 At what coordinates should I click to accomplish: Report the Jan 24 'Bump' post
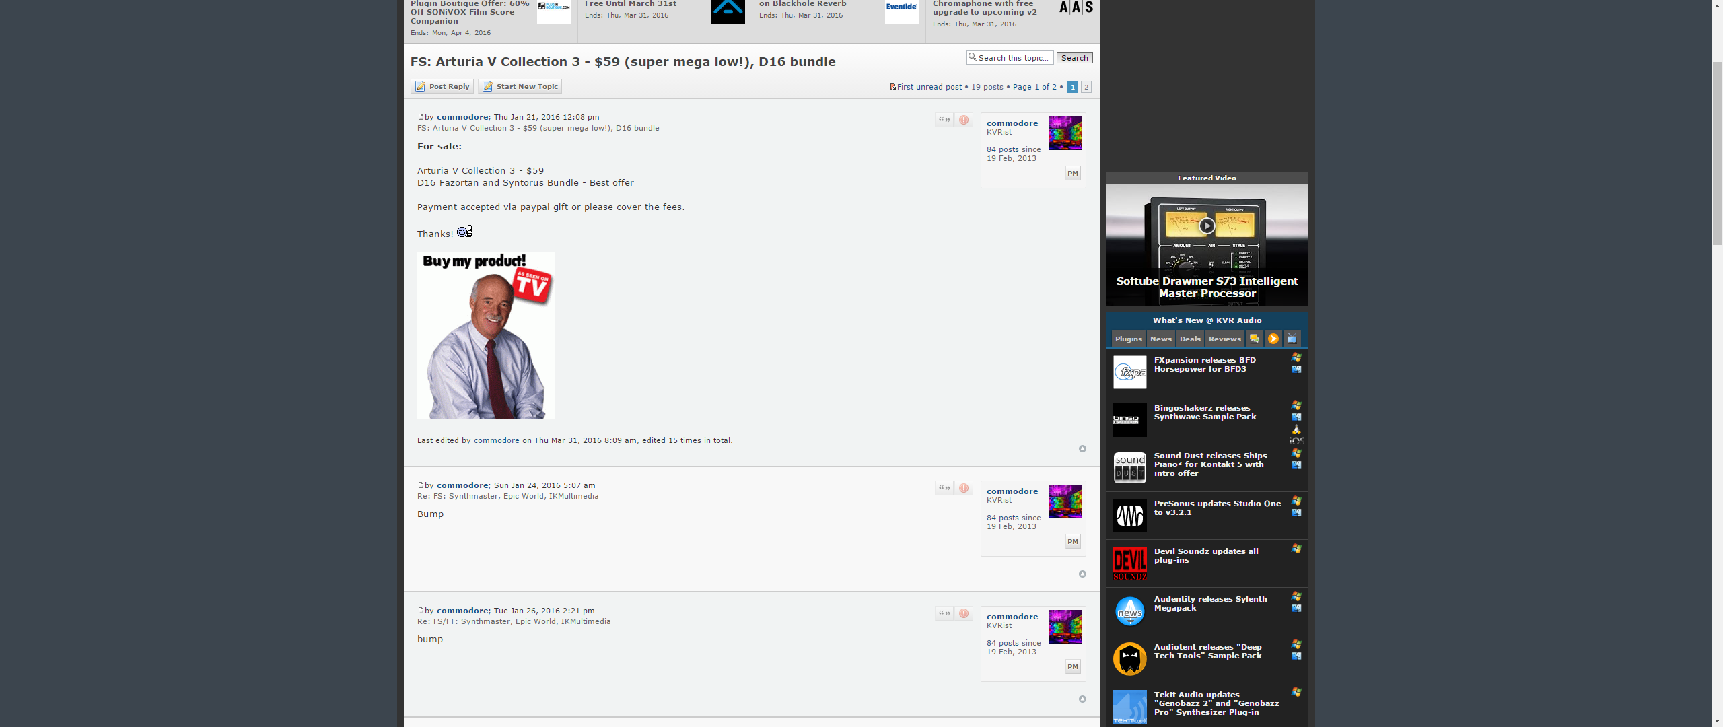(964, 488)
